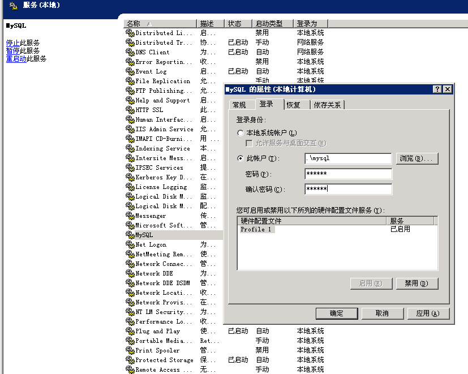Click the Network DDE DSDM service icon
Screen dimensions: 468x374
tap(130, 283)
